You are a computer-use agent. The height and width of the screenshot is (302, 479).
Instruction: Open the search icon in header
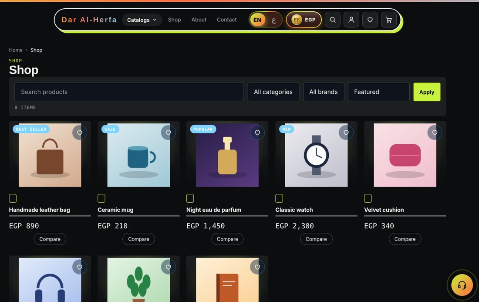333,20
